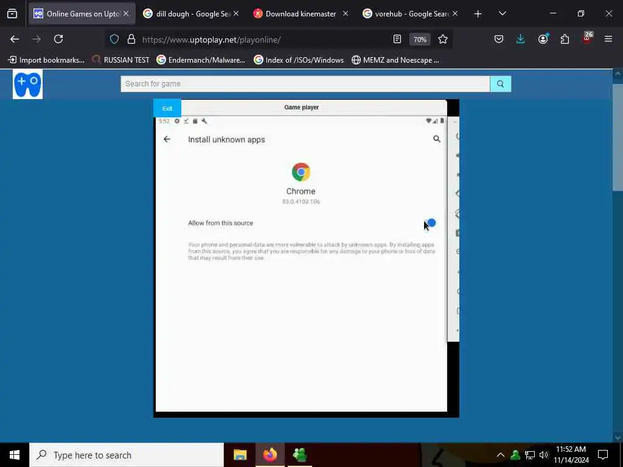
Task: Go back from Install unknown apps
Action: [x=167, y=139]
